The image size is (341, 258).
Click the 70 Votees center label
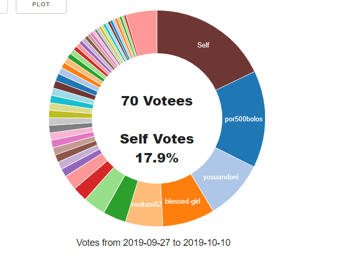(157, 101)
